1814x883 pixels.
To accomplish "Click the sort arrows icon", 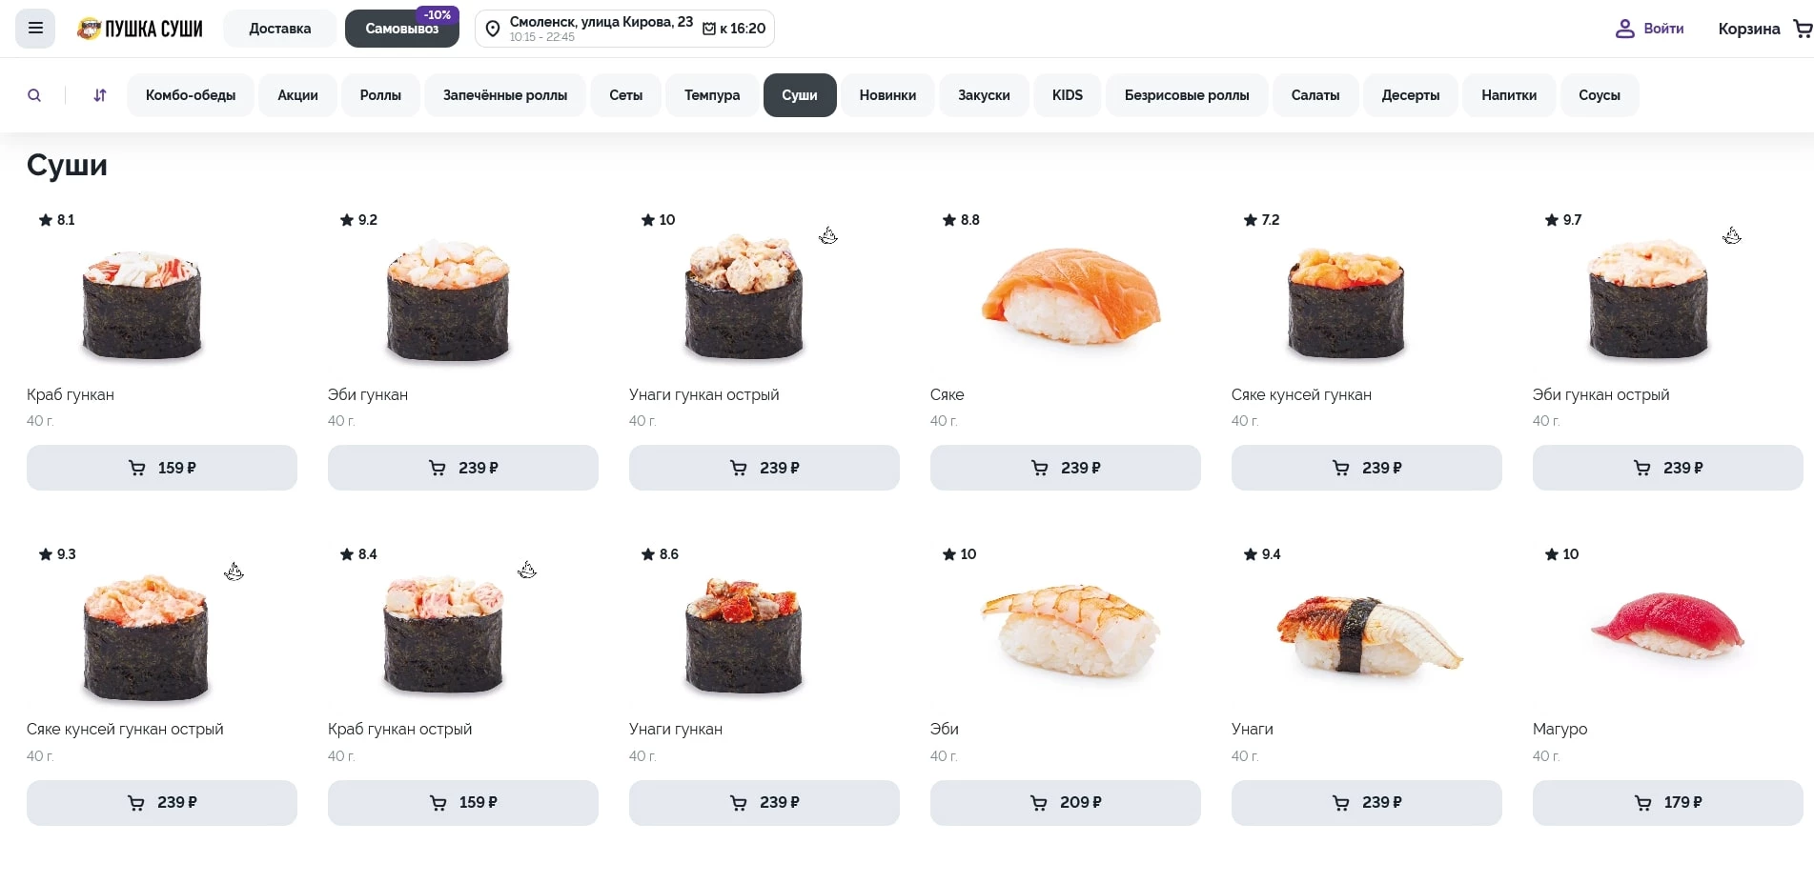I will (x=100, y=95).
